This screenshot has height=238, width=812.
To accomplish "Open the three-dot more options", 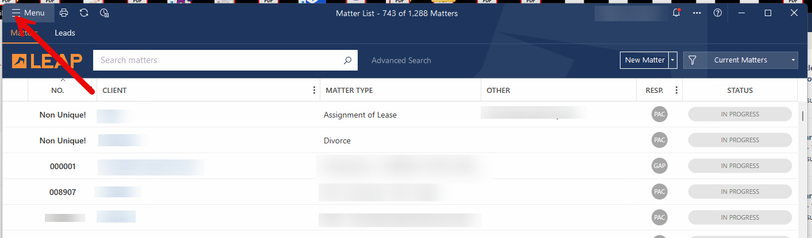I will click(697, 13).
